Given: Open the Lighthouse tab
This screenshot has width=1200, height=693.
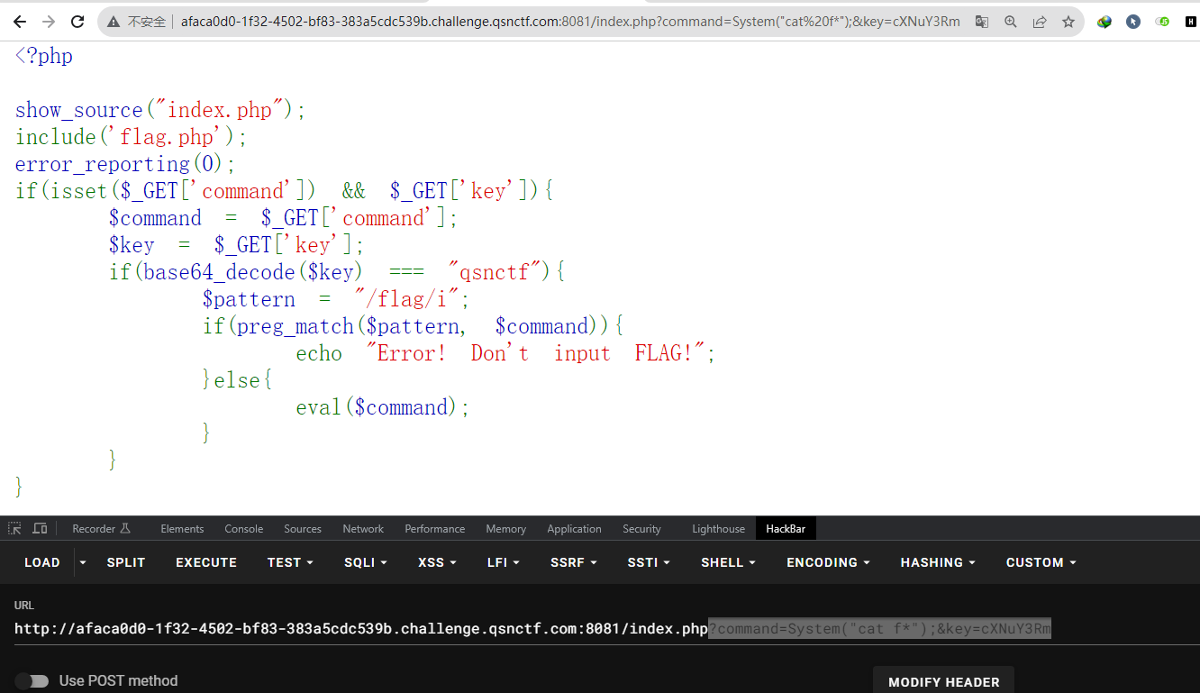Looking at the screenshot, I should (718, 529).
